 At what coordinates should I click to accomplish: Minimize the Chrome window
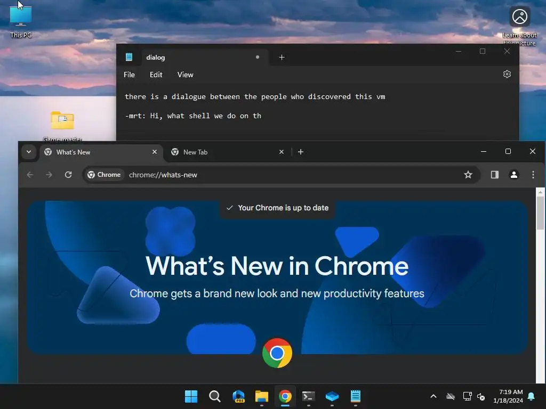pyautogui.click(x=483, y=151)
